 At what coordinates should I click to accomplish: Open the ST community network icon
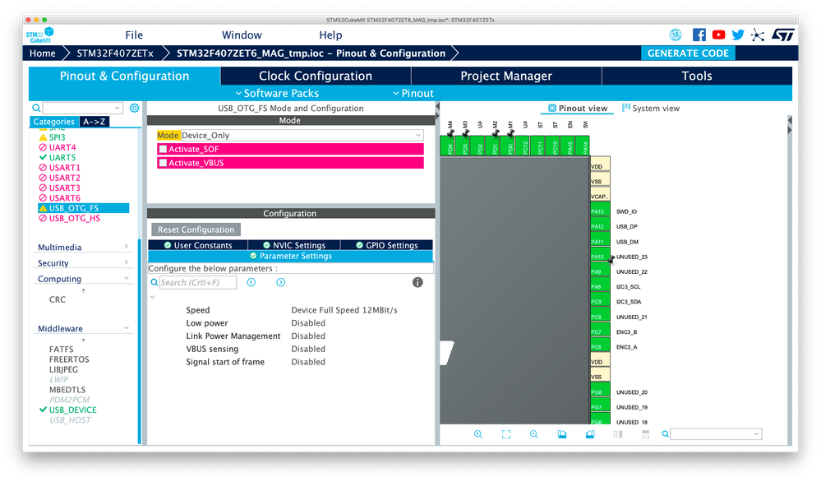758,35
